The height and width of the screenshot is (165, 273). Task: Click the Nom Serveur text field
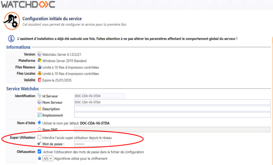point(172,102)
